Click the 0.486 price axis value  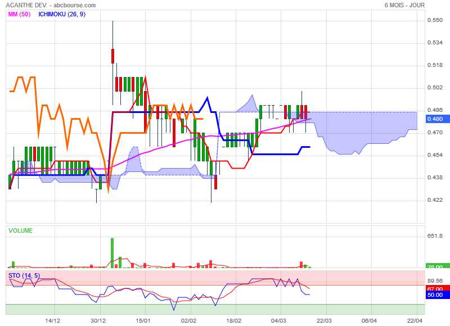click(x=435, y=110)
